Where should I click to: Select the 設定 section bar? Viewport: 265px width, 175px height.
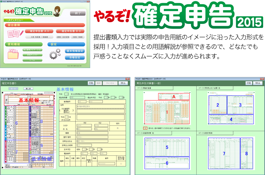point(66,44)
